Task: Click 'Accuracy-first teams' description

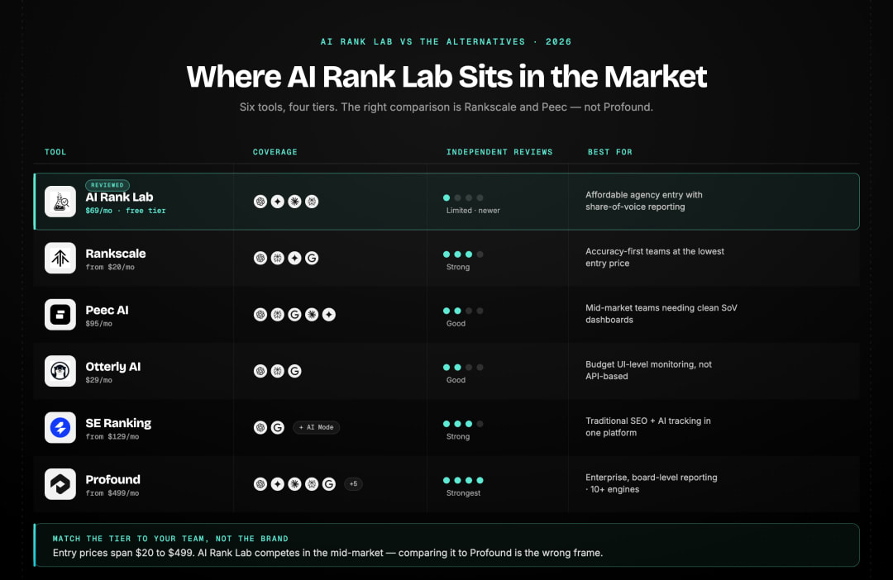Action: 655,257
